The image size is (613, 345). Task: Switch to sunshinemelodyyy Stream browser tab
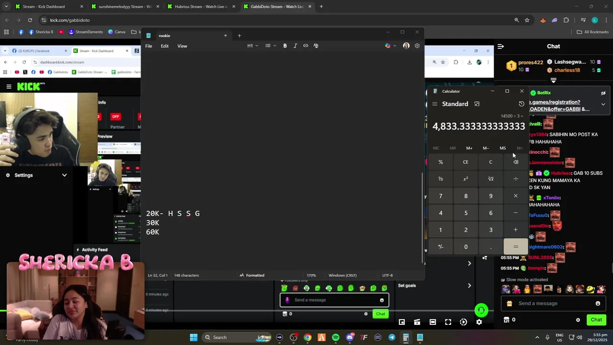pyautogui.click(x=125, y=7)
